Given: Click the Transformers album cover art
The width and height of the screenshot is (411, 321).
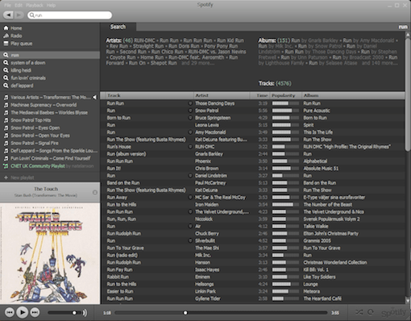Looking at the screenshot, I should pos(50,253).
